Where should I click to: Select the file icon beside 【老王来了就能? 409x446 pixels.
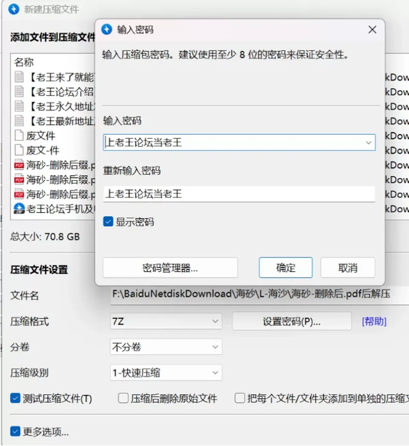[x=19, y=77]
